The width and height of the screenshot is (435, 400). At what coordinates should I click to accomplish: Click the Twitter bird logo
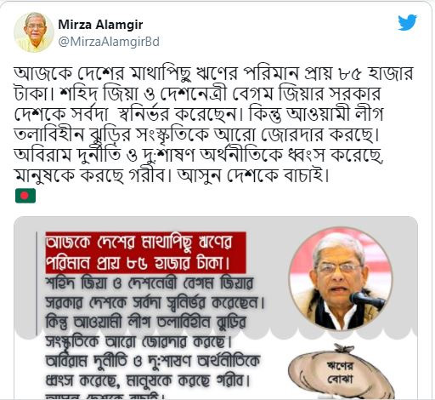pos(407,23)
